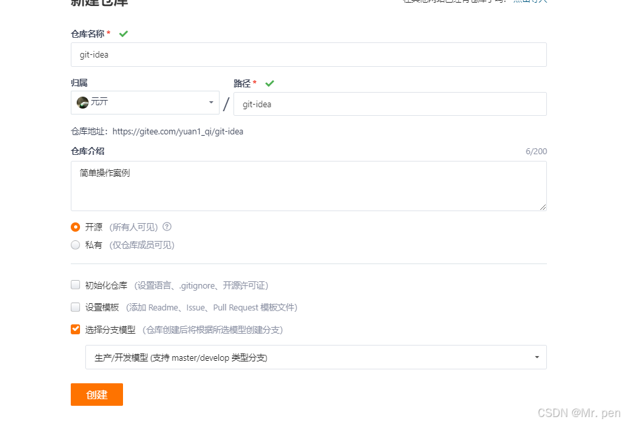Click the branch model hint 仓库创建后将根据所选模型创建分支
This screenshot has height=423, width=623.
click(x=212, y=330)
